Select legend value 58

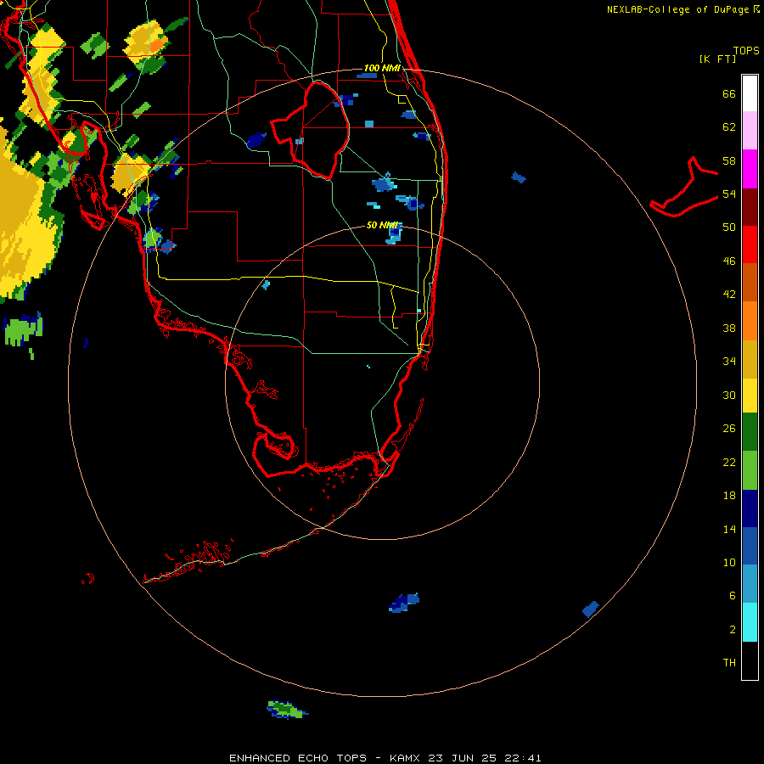click(x=729, y=160)
